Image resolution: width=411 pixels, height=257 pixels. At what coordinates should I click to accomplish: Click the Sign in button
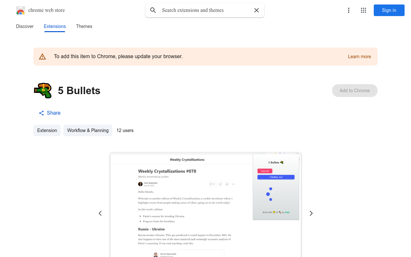389,10
